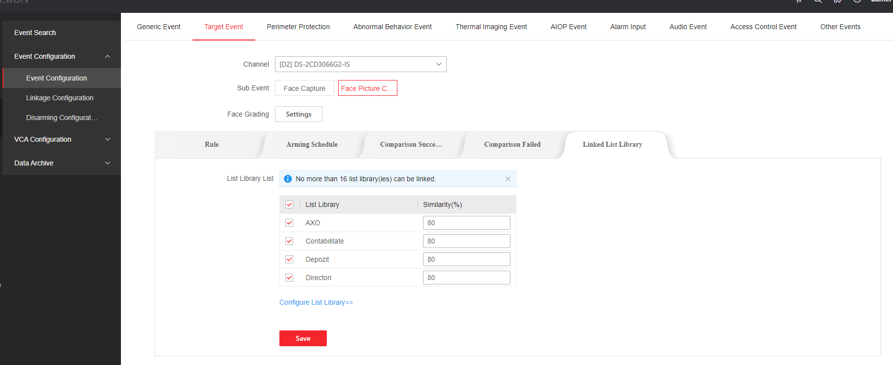The image size is (893, 365).
Task: Expand the VCA Configuration section
Action: tap(108, 139)
